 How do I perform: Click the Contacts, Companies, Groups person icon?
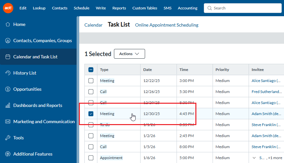(x=7, y=41)
